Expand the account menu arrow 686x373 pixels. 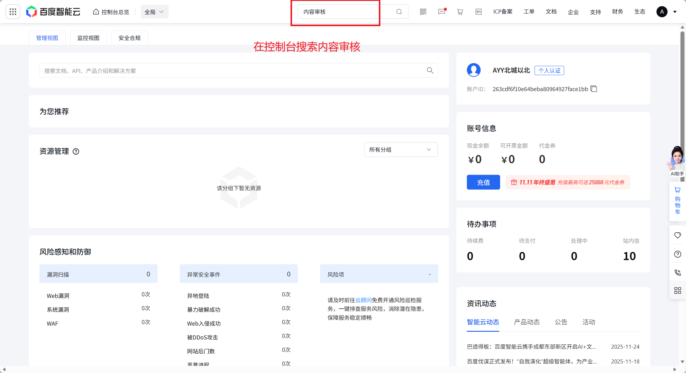pyautogui.click(x=675, y=12)
